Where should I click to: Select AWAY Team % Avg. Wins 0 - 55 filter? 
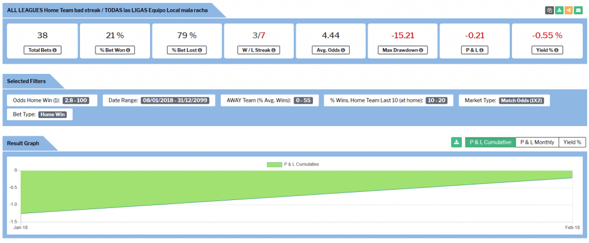point(270,100)
